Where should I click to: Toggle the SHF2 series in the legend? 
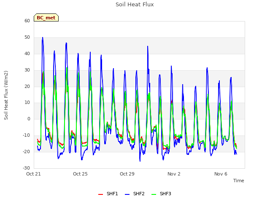(x=135, y=194)
